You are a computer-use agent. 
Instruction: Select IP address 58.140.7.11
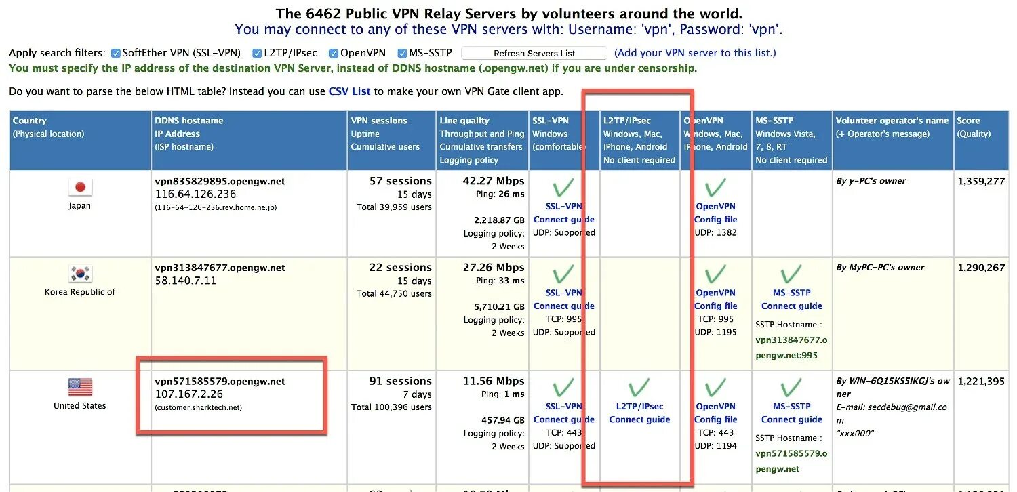185,281
